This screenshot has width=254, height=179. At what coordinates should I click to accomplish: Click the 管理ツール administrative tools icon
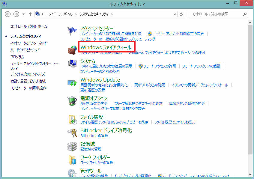(x=72, y=172)
